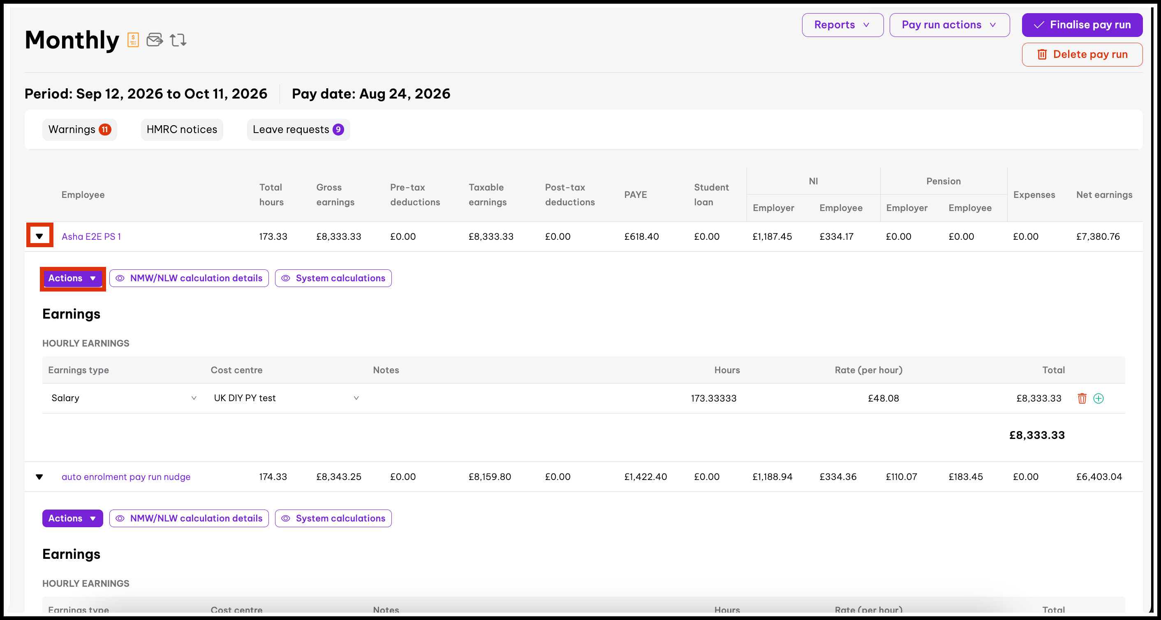Click the recalculate arrows icon beside Monthly
Image resolution: width=1161 pixels, height=620 pixels.
pyautogui.click(x=178, y=39)
